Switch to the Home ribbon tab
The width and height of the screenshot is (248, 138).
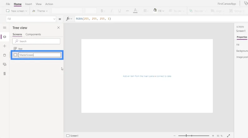tap(18, 4)
